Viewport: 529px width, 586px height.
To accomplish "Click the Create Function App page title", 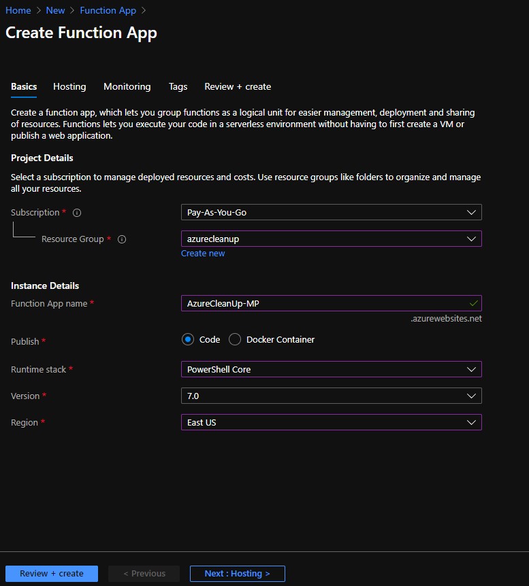I will tap(81, 33).
